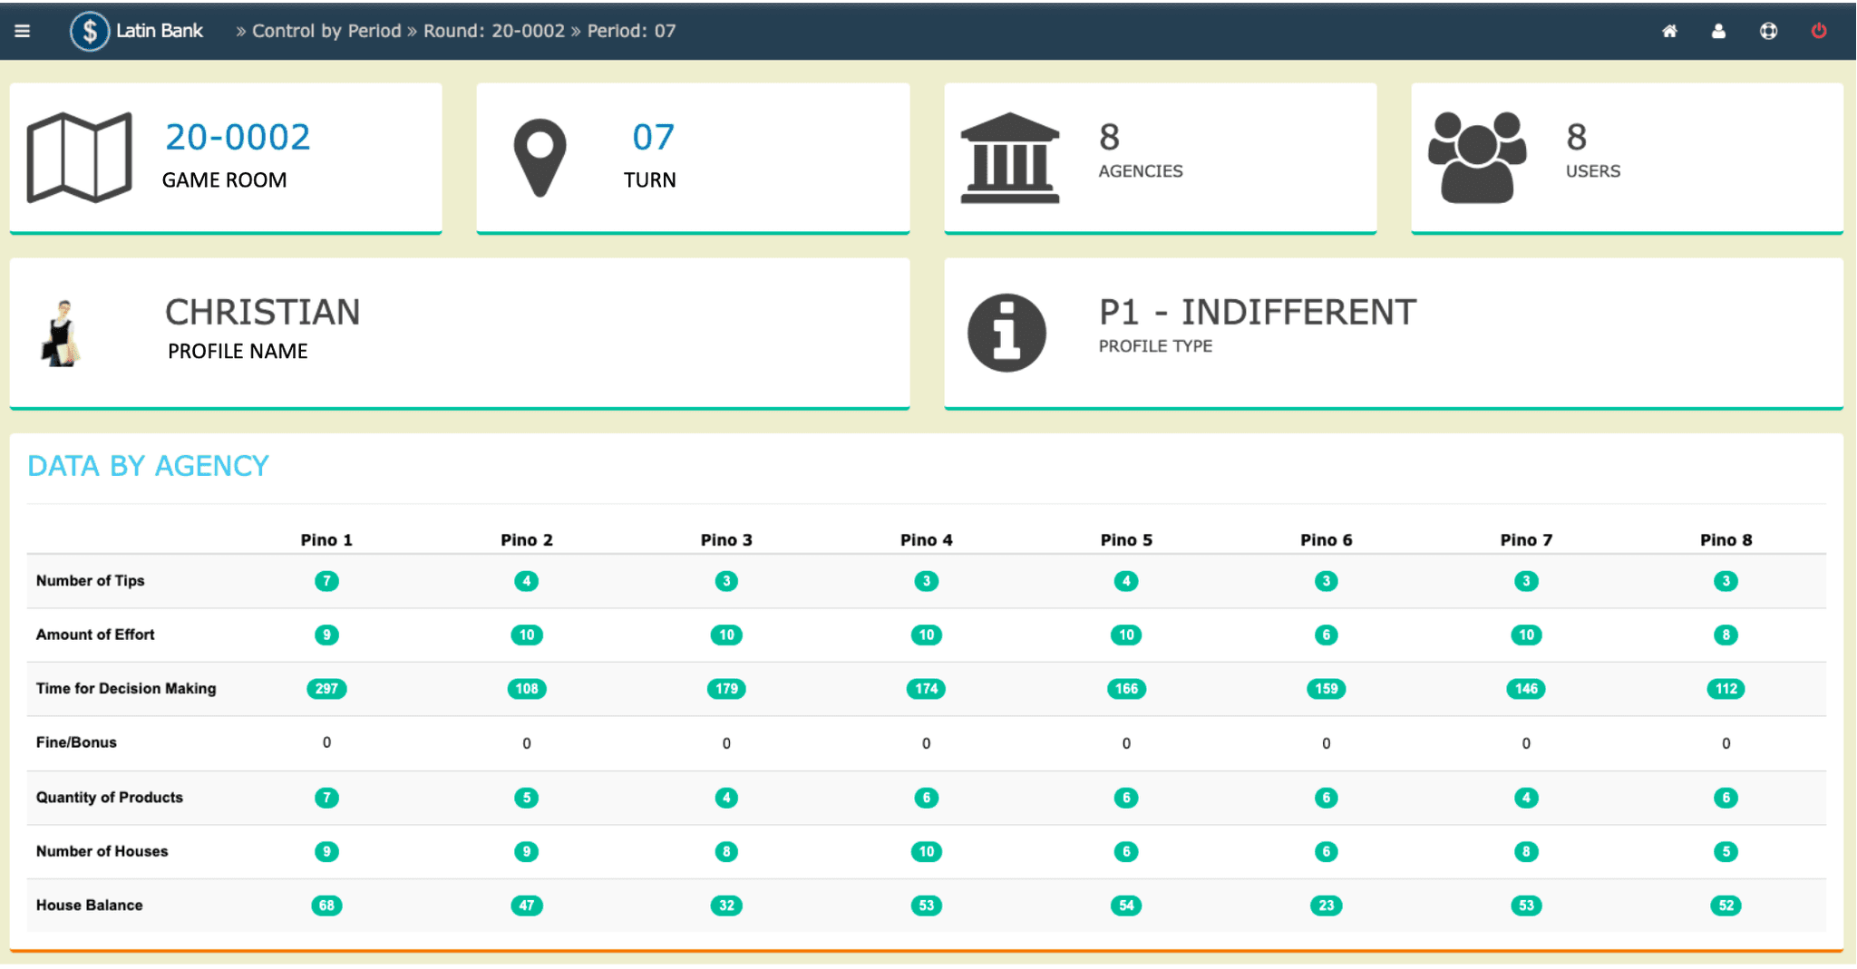The height and width of the screenshot is (969, 1857).
Task: Select the agencies bank building icon
Action: click(1009, 158)
